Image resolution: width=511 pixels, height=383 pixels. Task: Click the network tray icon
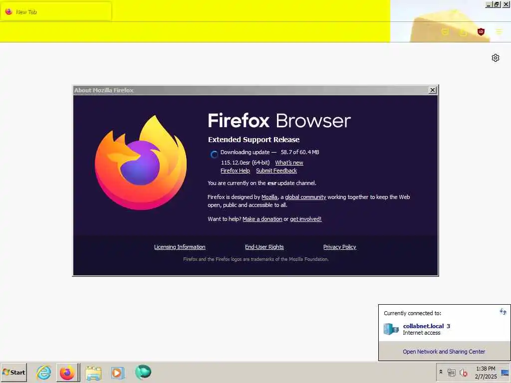click(451, 373)
